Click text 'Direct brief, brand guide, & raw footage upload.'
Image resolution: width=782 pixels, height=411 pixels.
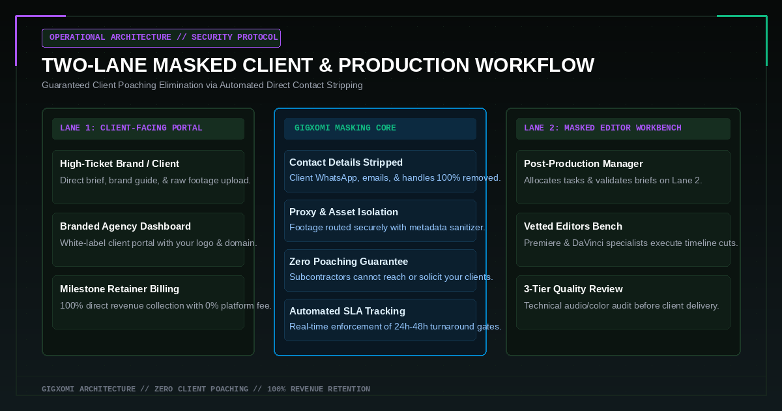tap(155, 181)
